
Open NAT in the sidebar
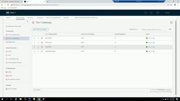pyautogui.click(x=8, y=55)
